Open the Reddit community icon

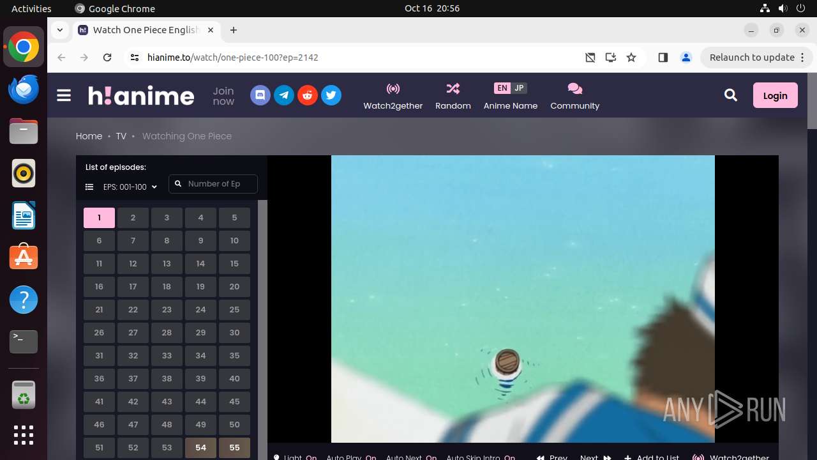308,96
